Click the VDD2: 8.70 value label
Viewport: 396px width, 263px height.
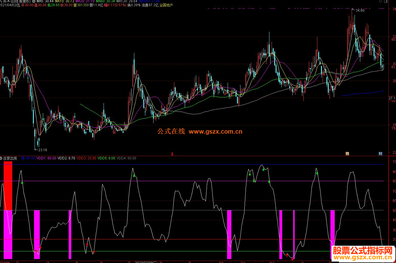coord(66,158)
